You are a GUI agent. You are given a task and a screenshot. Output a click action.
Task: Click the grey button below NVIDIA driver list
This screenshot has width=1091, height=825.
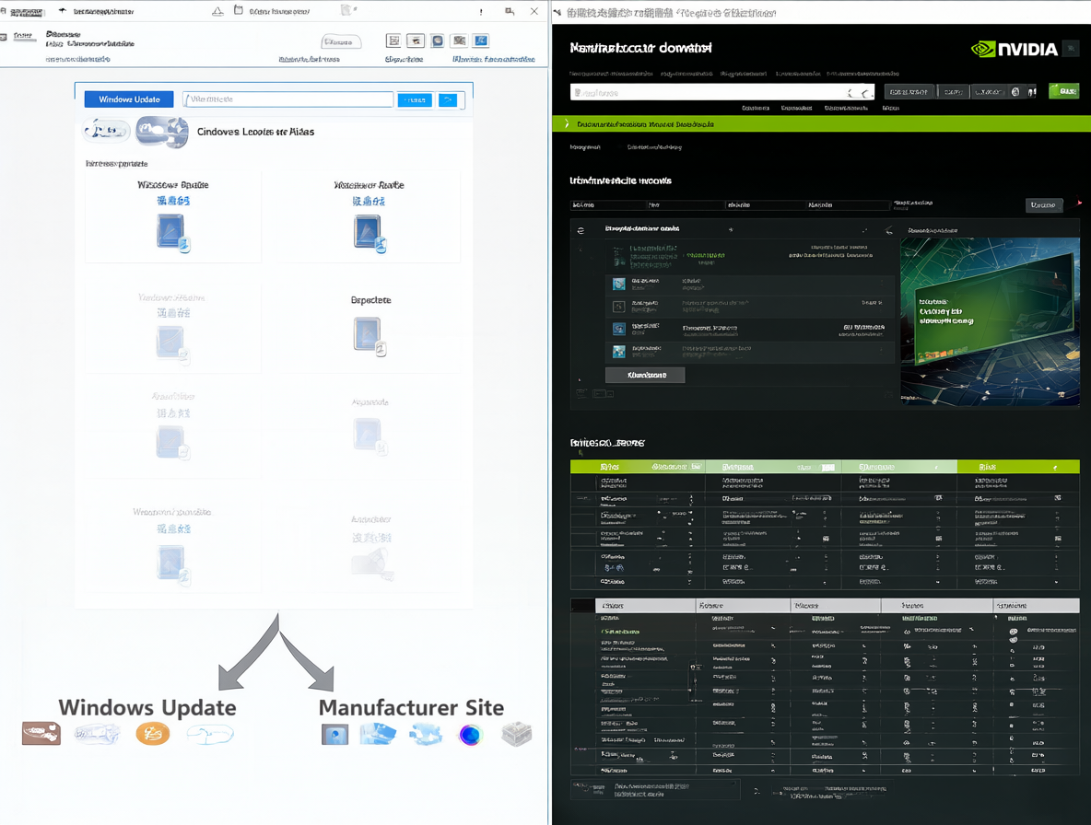[x=645, y=376]
